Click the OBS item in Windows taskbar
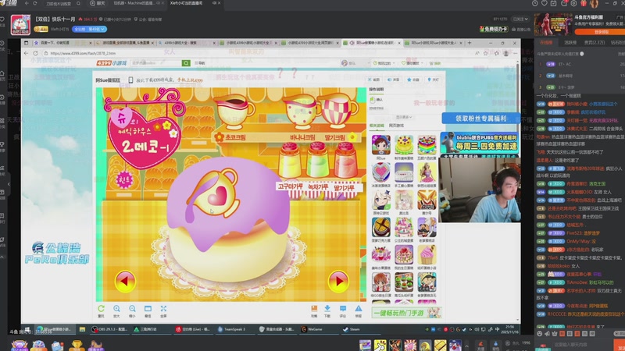This screenshot has height=351, width=625. 109,329
